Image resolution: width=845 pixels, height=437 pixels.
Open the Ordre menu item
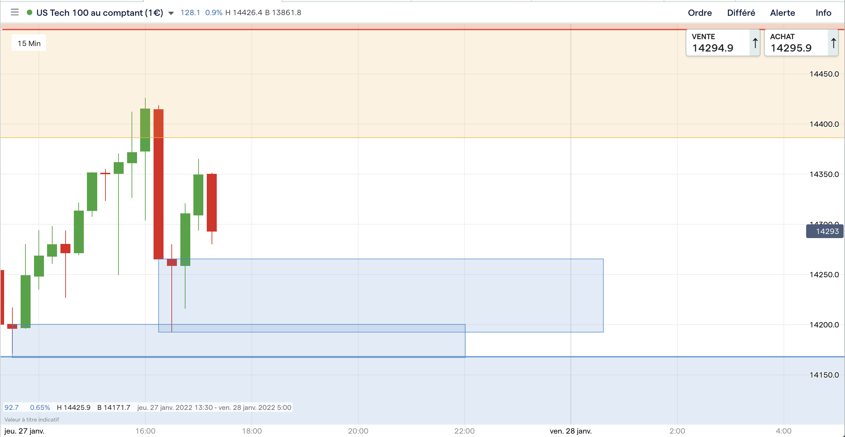click(700, 13)
